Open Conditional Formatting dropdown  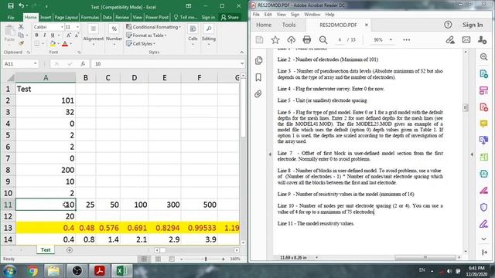pos(153,27)
